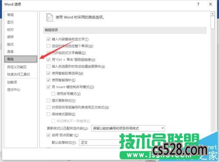The width and height of the screenshot is (219, 162).
Task: Open the 语言 category
Action: pos(11,52)
